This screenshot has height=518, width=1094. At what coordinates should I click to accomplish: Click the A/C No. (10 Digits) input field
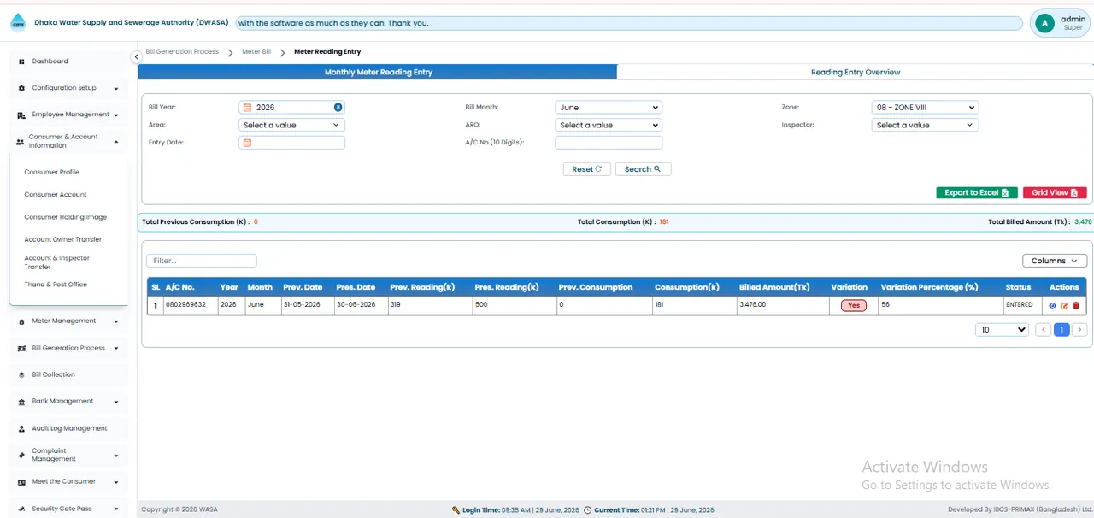(609, 143)
